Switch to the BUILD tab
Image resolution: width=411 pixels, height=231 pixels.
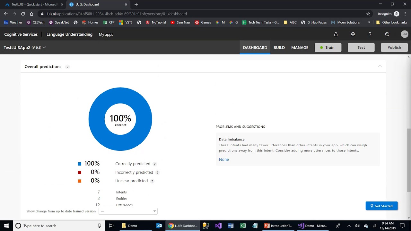tap(279, 47)
